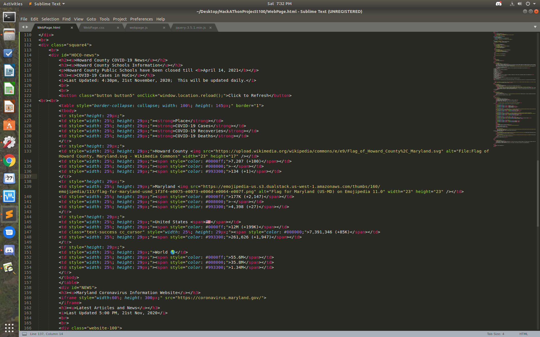Open Ubuntu Software from the dock

point(9,125)
